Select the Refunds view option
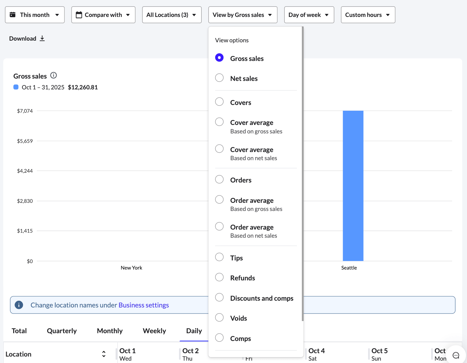The image size is (467, 363). pyautogui.click(x=219, y=277)
